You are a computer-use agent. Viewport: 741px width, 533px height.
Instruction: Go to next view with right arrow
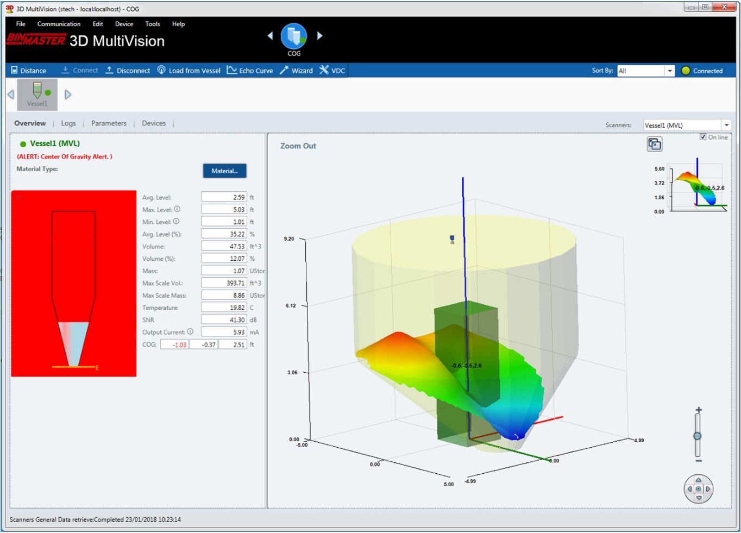[x=320, y=36]
